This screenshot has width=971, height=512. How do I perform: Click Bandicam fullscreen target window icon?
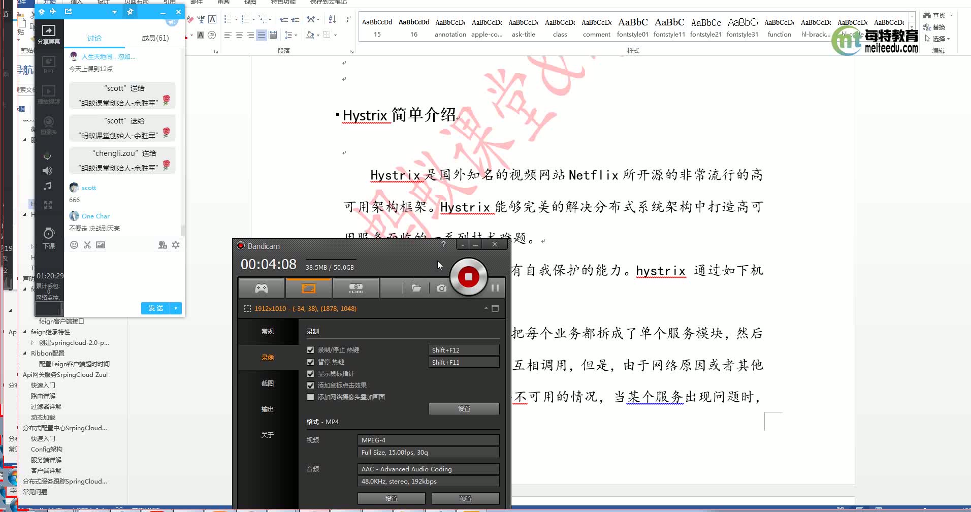pos(495,308)
